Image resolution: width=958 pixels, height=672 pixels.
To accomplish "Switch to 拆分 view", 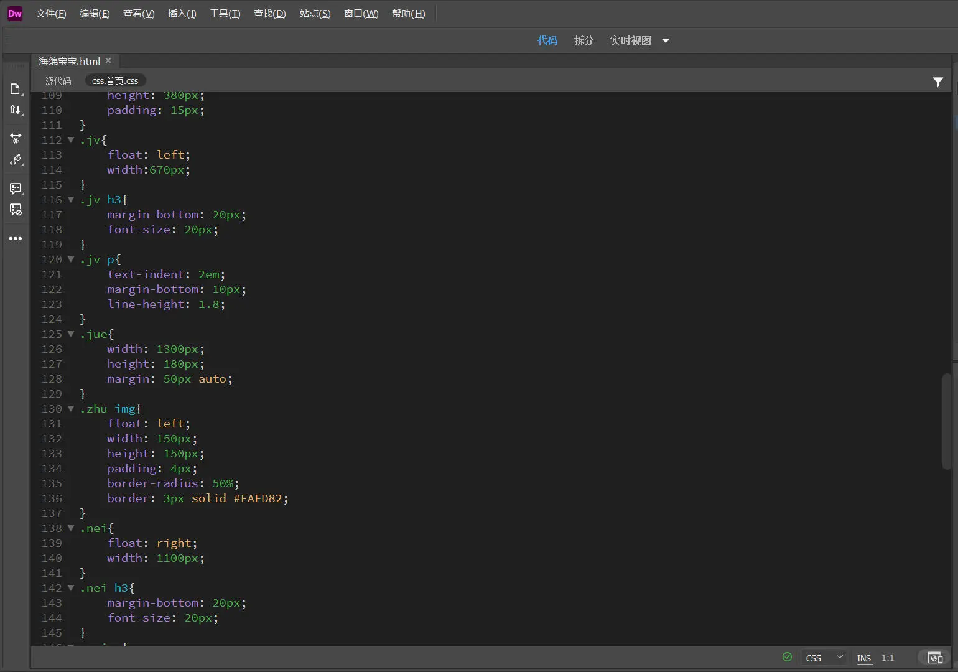I will point(584,40).
